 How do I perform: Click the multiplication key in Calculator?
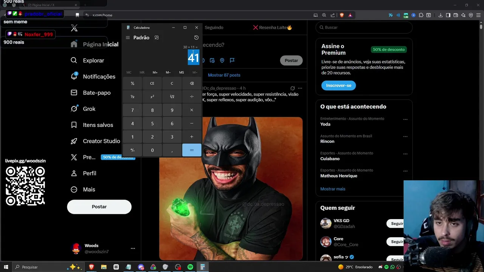point(192,110)
